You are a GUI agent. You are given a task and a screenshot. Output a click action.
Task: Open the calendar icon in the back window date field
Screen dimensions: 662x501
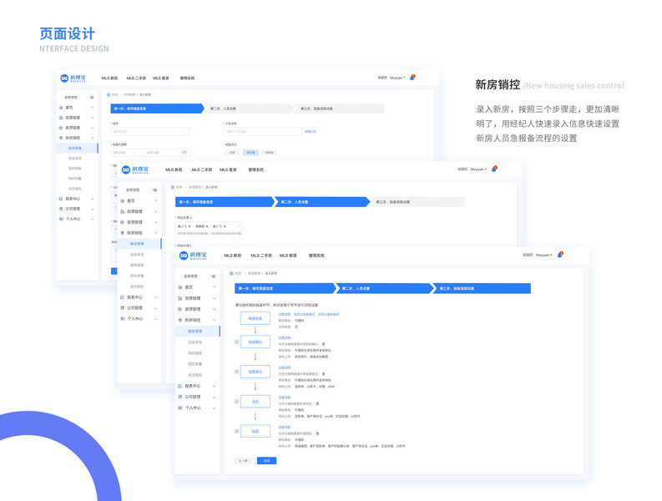pos(184,153)
